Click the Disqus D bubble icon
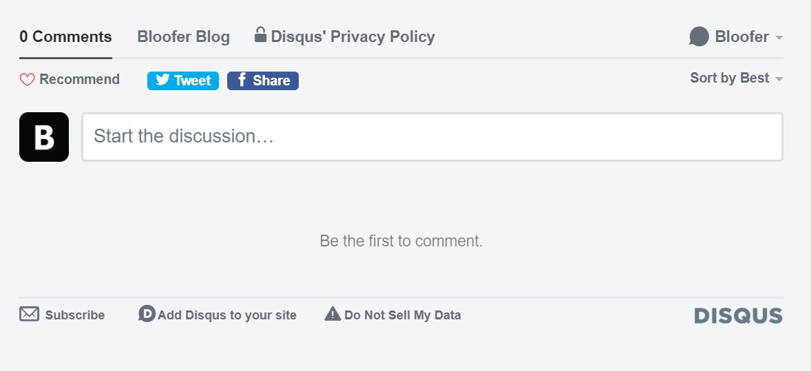 coord(147,314)
